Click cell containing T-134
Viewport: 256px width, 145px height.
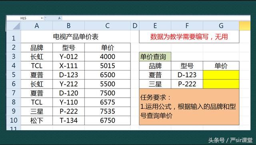click(x=68, y=121)
